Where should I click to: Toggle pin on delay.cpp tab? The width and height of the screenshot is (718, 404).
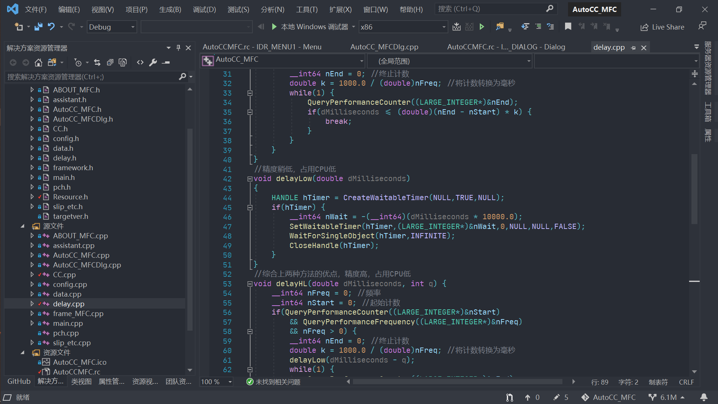point(633,48)
